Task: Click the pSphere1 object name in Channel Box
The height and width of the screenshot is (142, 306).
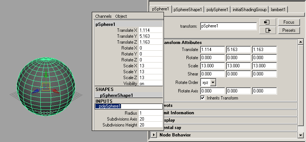Action: pyautogui.click(x=105, y=24)
